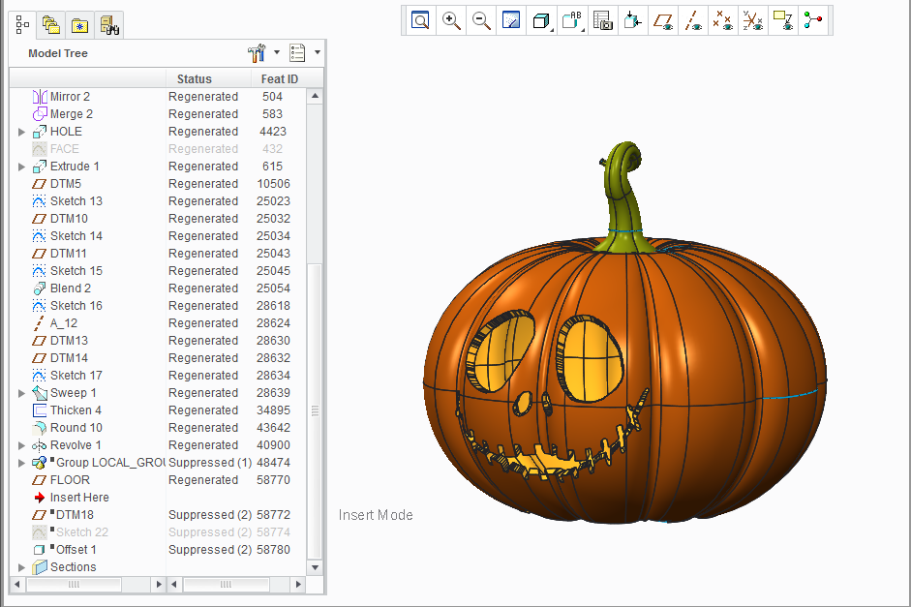Viewport: 911px width, 607px height.
Task: Click the Suppressed (1) status cell
Action: pyautogui.click(x=210, y=463)
